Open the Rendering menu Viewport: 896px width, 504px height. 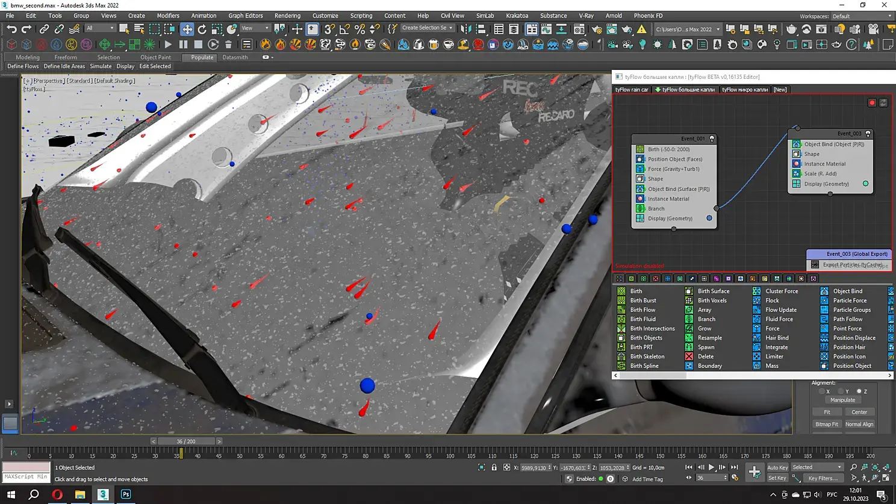pos(287,16)
